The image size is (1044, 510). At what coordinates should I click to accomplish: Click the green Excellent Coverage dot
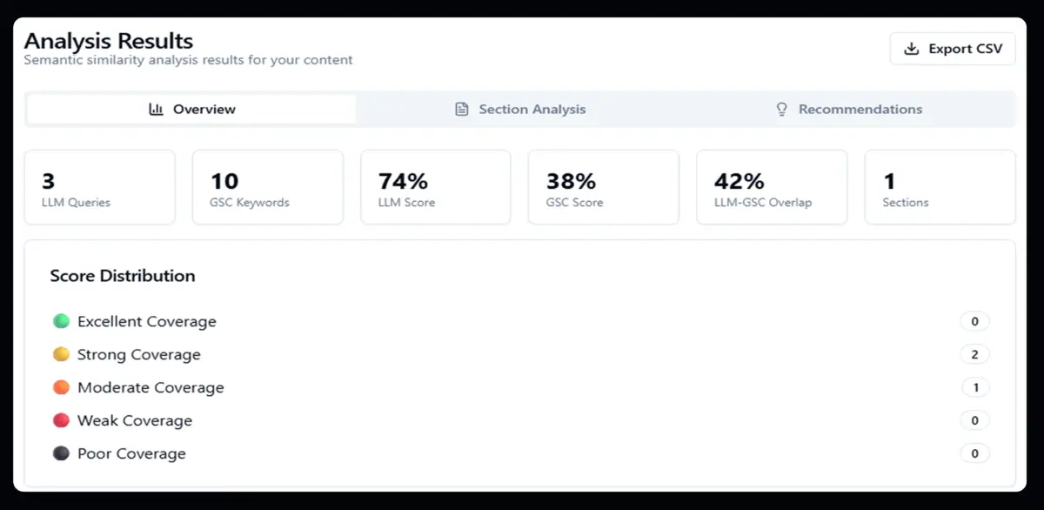tap(60, 321)
